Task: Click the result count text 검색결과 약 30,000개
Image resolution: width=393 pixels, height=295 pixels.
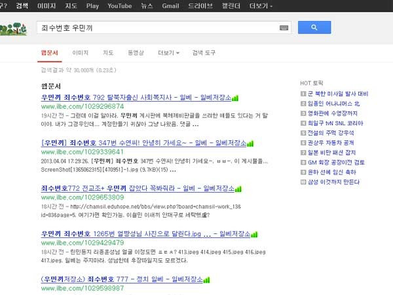Action: 79,70
